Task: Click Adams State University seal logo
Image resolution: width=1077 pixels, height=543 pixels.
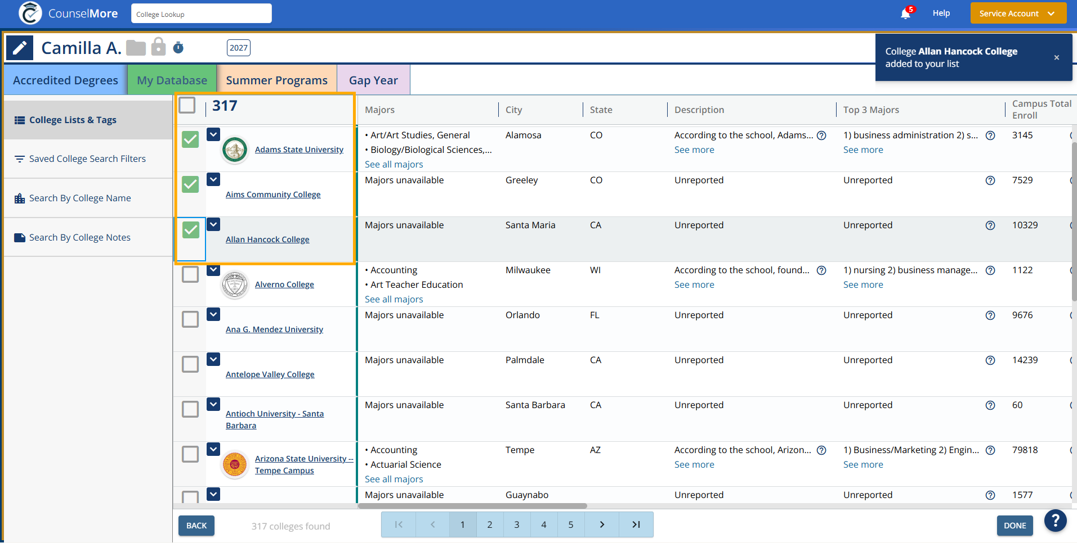Action: [x=235, y=150]
